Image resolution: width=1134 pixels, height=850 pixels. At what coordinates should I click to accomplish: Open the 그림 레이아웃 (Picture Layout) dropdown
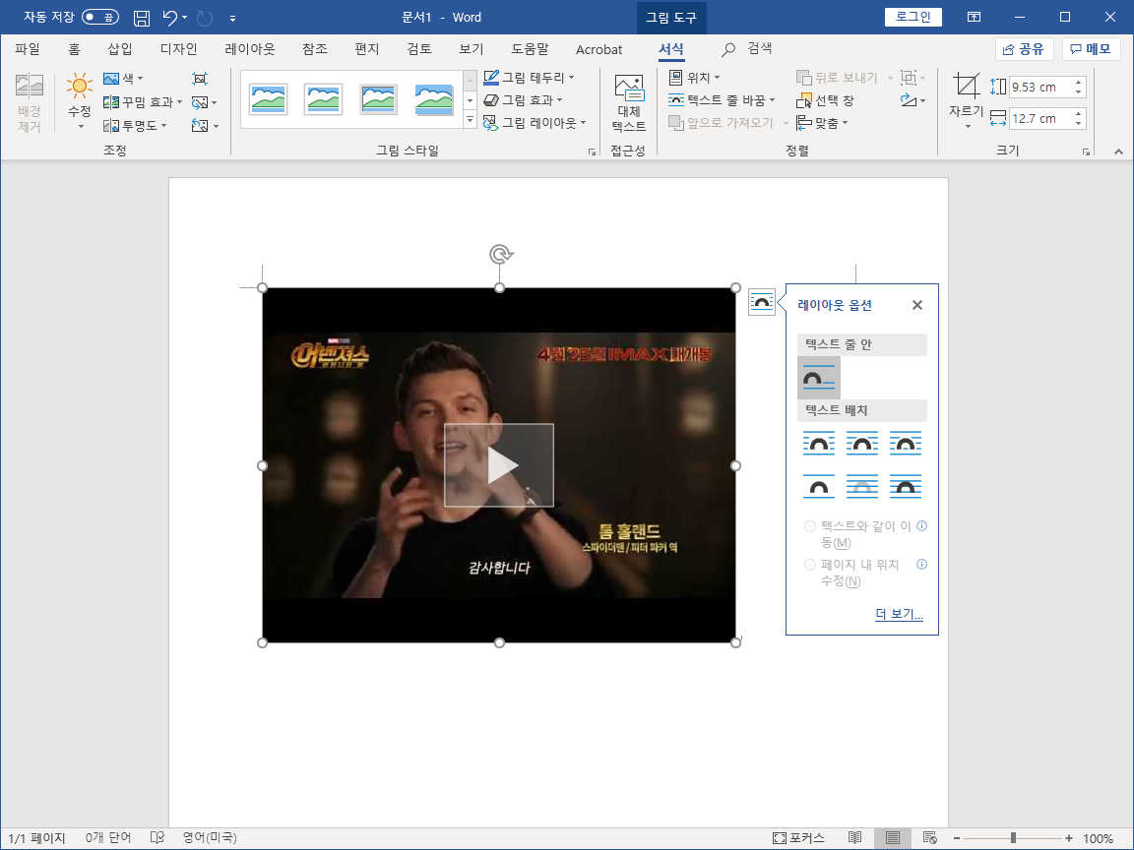coord(535,124)
